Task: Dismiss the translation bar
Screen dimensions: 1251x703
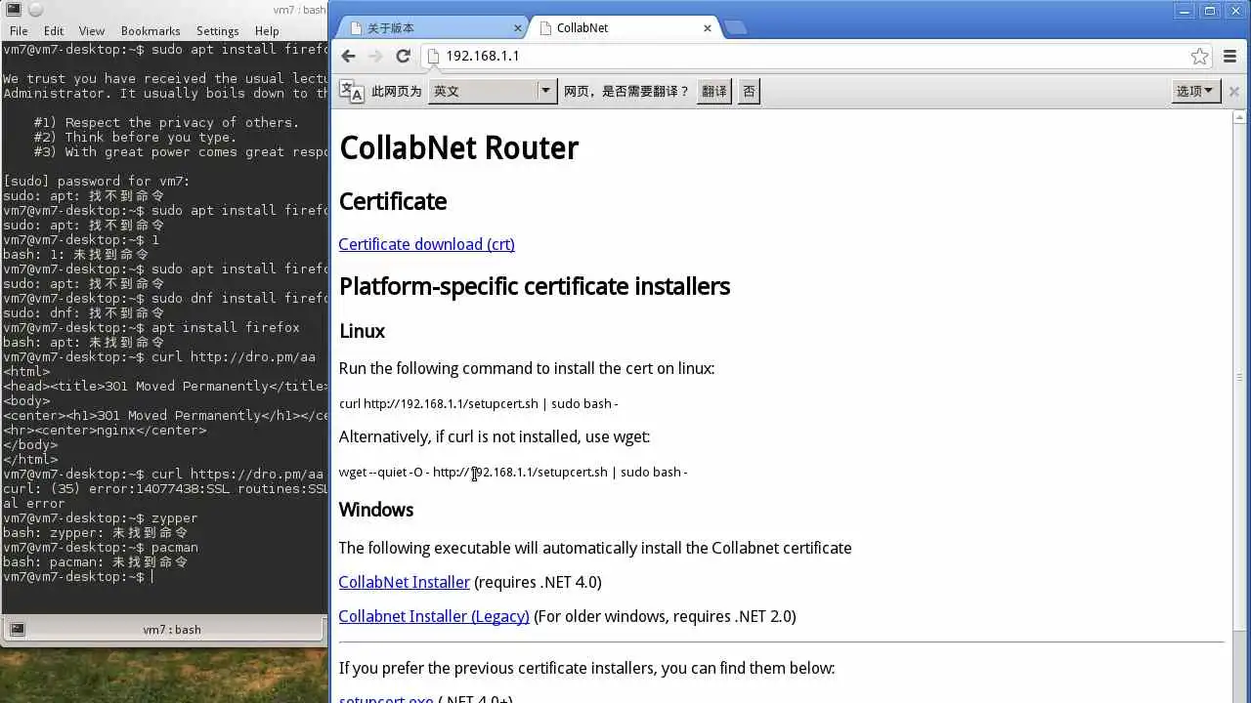Action: (x=1233, y=91)
